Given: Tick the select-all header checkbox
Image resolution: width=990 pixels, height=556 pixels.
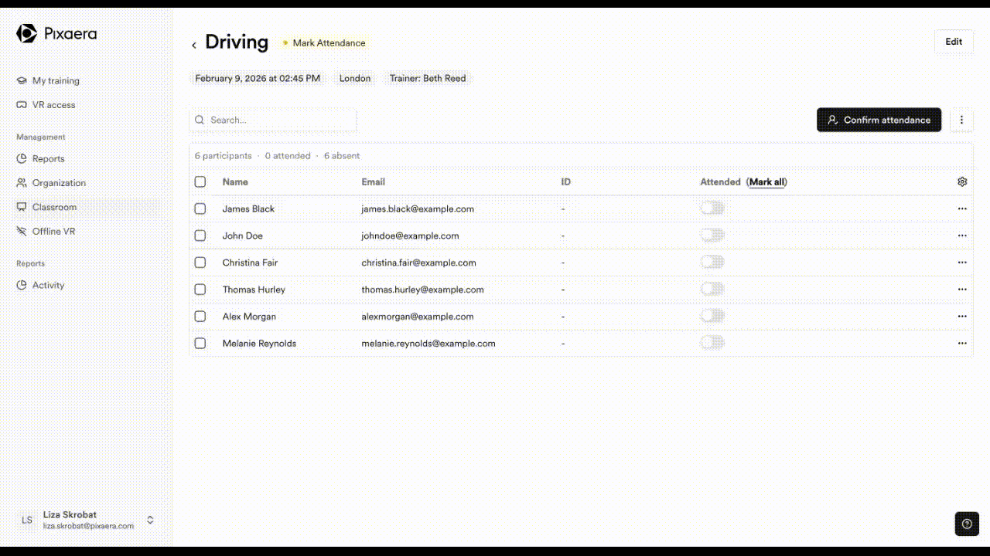Looking at the screenshot, I should 200,181.
